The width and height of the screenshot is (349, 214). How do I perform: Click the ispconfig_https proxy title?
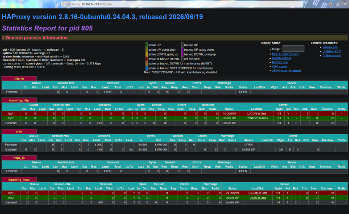pyautogui.click(x=19, y=180)
